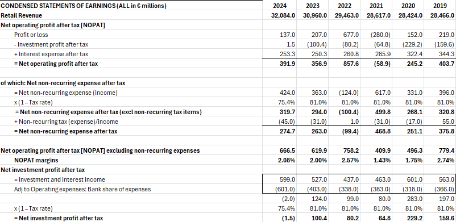
Task: Select '+ Interest expense after tax' label
Action: [x=51, y=54]
